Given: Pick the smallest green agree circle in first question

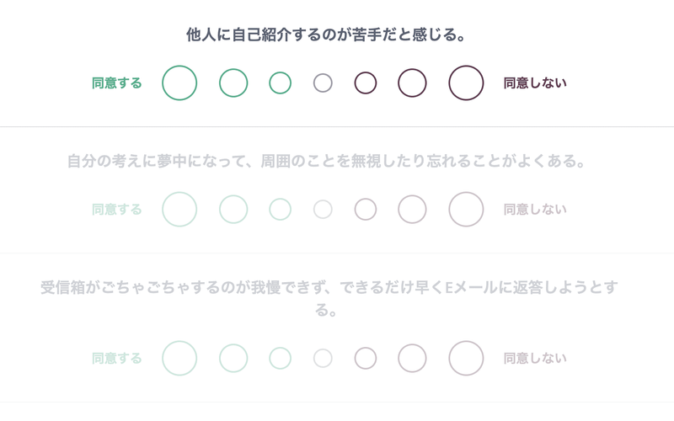Looking at the screenshot, I should coord(281,83).
